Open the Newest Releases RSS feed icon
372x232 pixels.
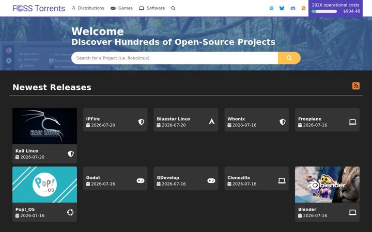click(355, 86)
